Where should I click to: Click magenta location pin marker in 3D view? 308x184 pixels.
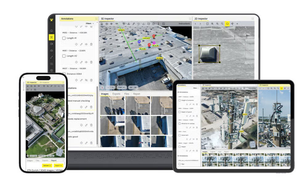pos(154,43)
